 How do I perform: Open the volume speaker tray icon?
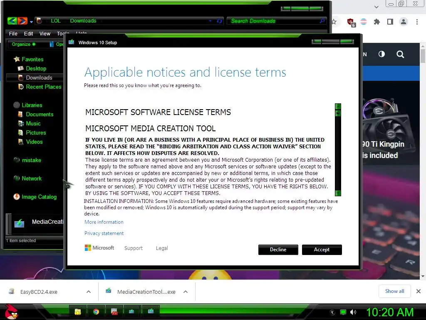click(353, 312)
